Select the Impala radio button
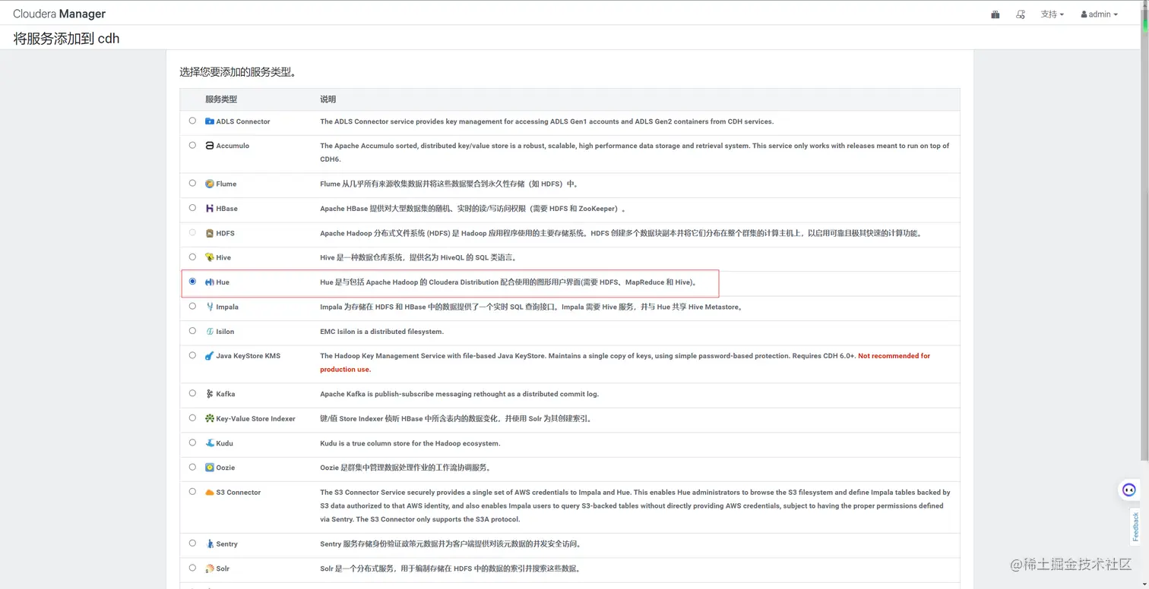1149x589 pixels. (192, 306)
